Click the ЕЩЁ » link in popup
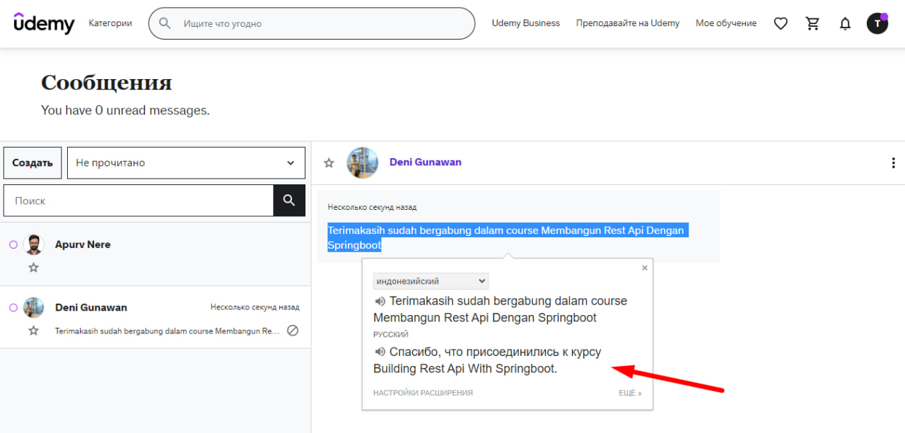 point(630,393)
